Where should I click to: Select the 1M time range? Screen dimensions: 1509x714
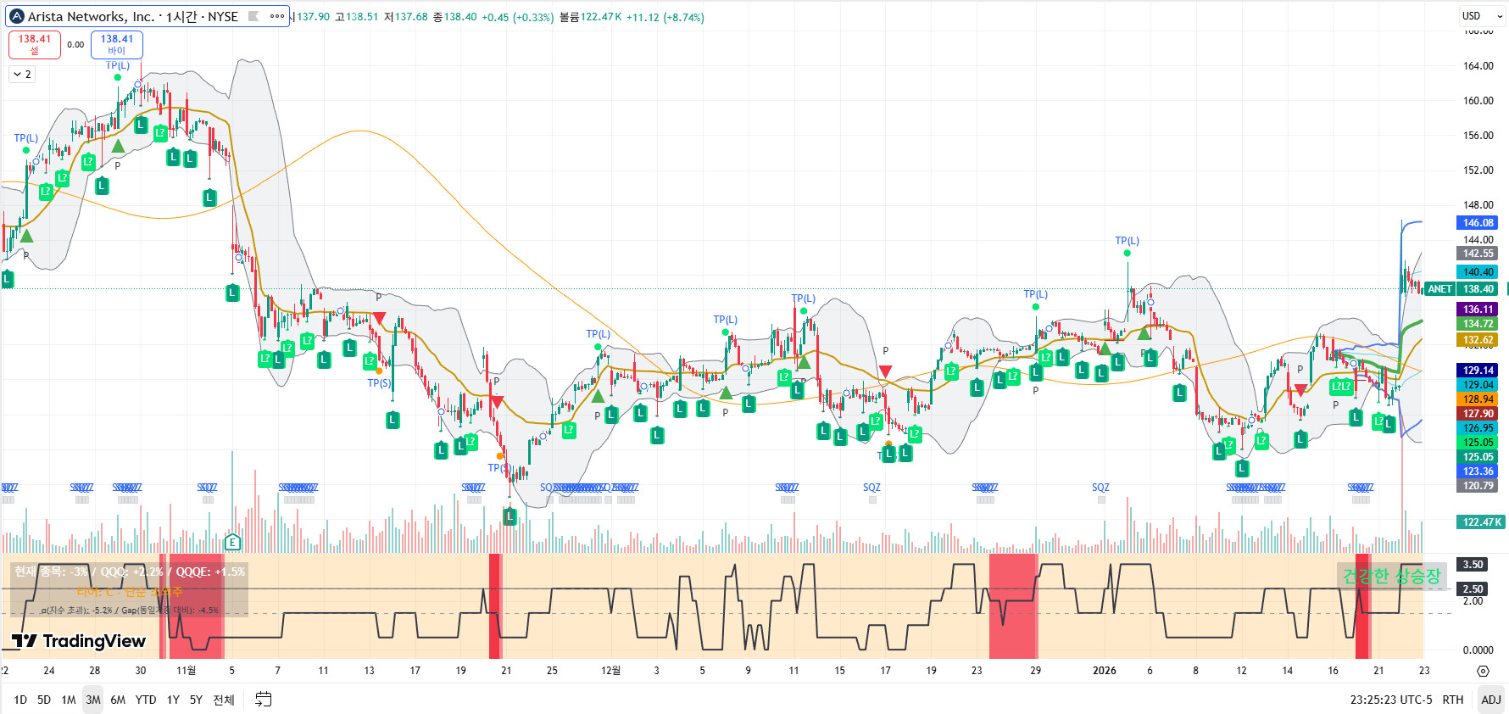[x=69, y=700]
